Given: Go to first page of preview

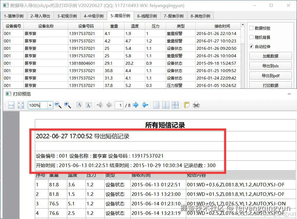Looking at the screenshot, I should [x=100, y=105].
